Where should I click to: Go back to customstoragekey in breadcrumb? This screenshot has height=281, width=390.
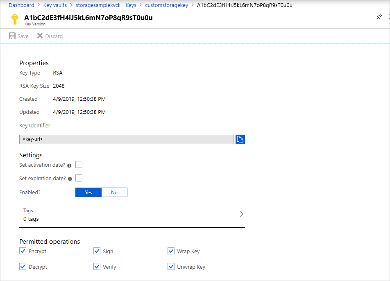point(166,5)
